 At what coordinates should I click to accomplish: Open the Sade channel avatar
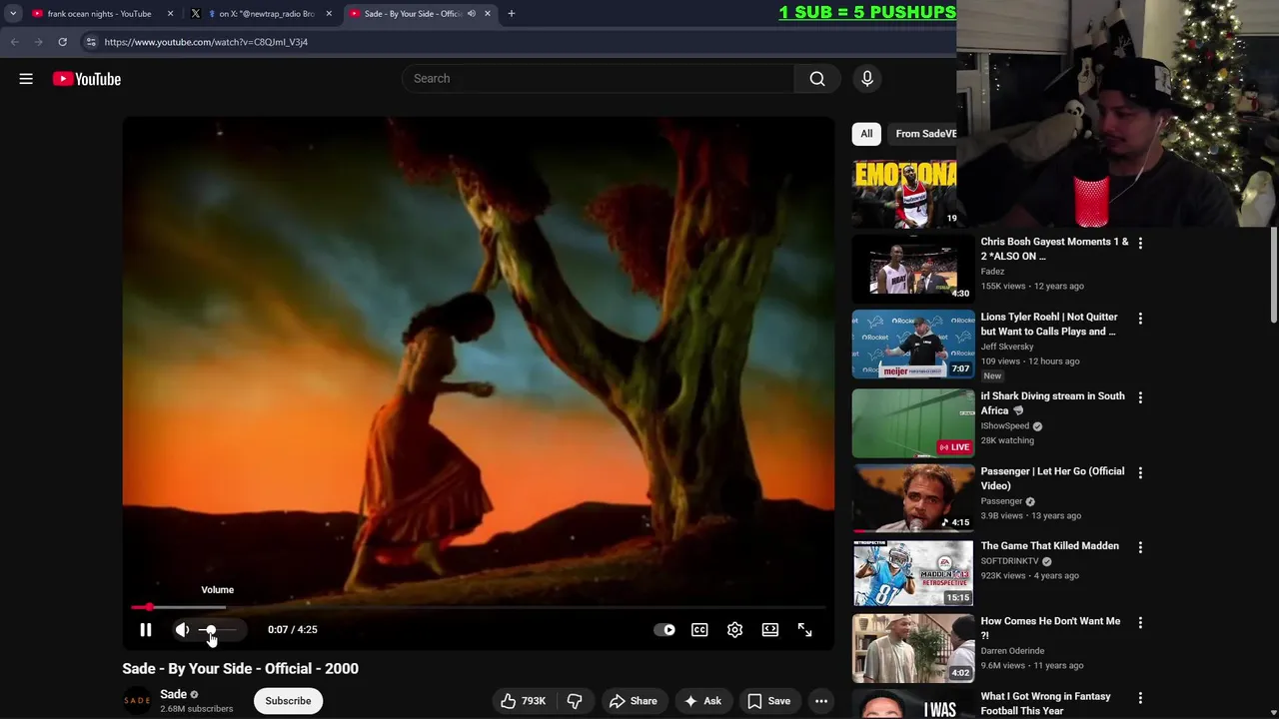(x=137, y=701)
